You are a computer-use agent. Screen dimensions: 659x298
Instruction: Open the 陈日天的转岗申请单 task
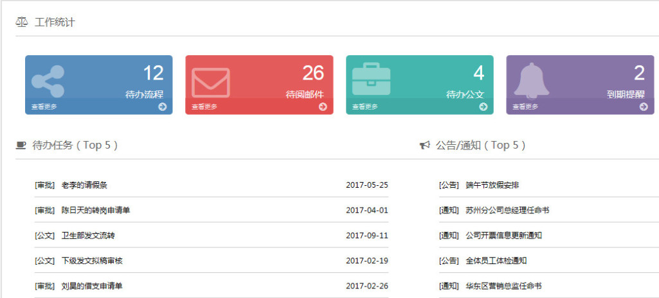[96, 210]
